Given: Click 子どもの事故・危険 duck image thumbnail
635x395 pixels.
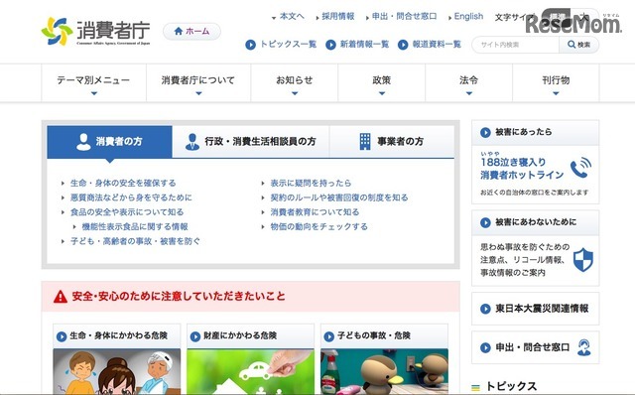Looking at the screenshot, I should (x=384, y=371).
